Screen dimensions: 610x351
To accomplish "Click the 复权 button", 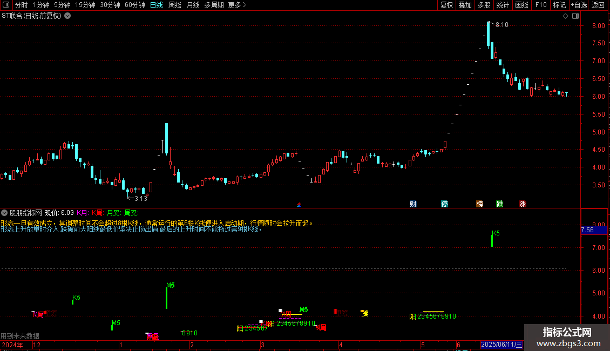I will (x=446, y=5).
